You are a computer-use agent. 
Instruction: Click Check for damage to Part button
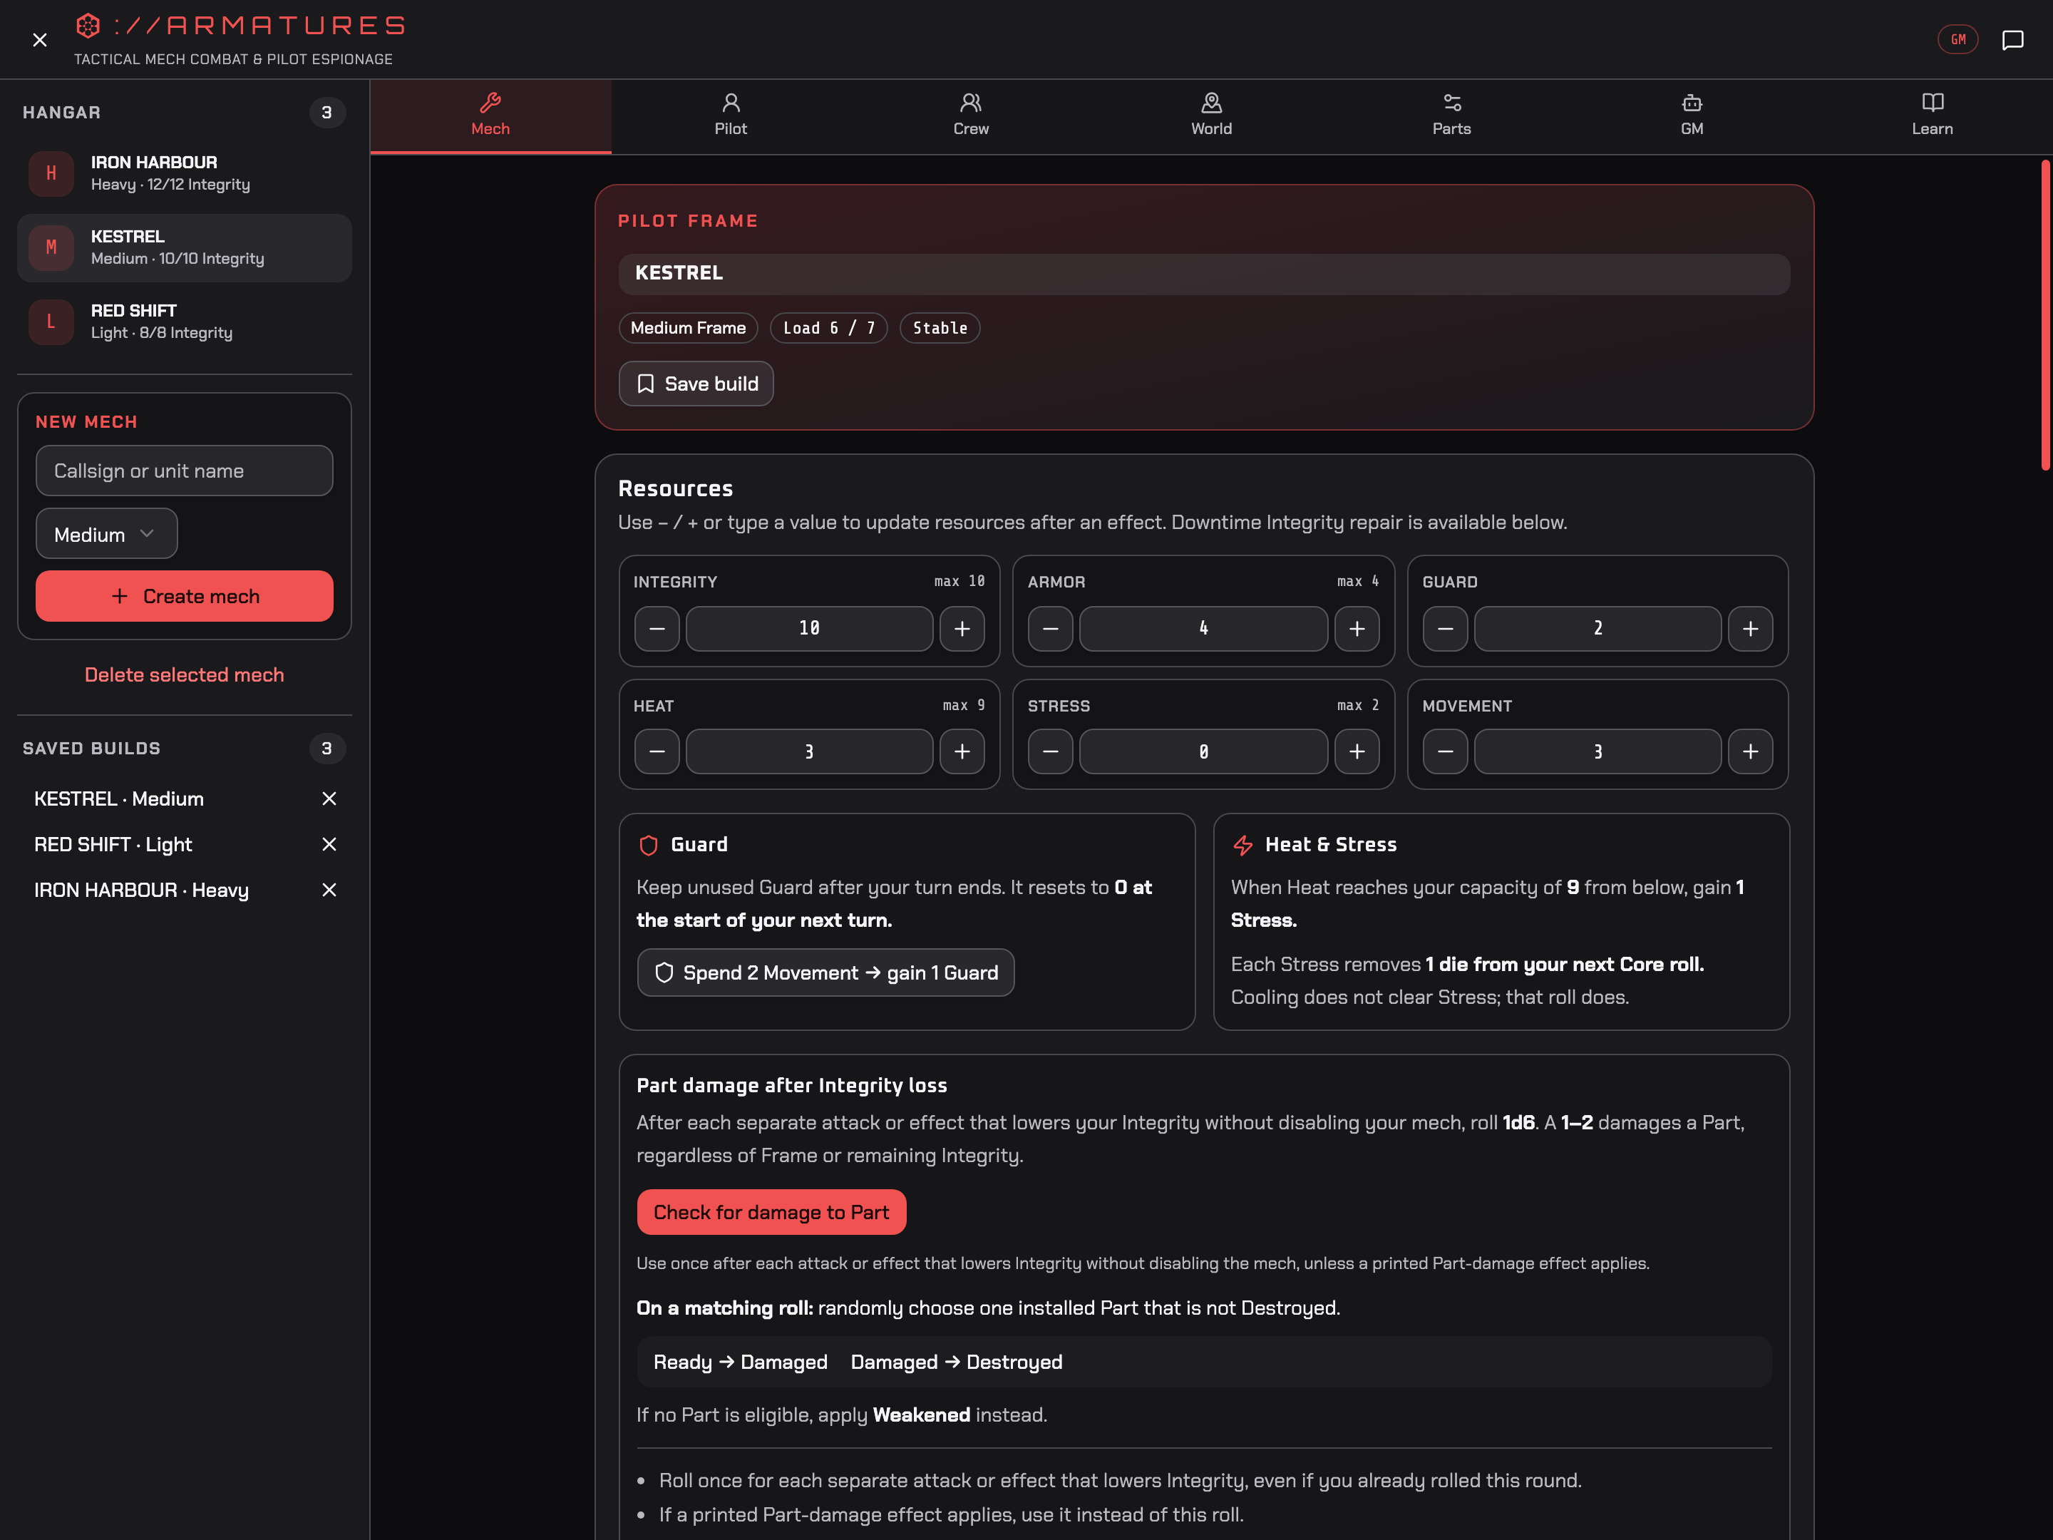point(771,1211)
